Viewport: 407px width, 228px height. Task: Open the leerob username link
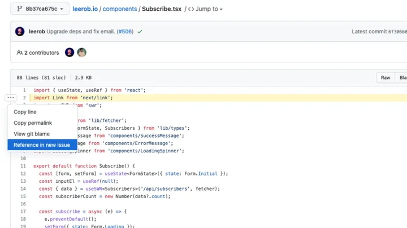tap(37, 32)
